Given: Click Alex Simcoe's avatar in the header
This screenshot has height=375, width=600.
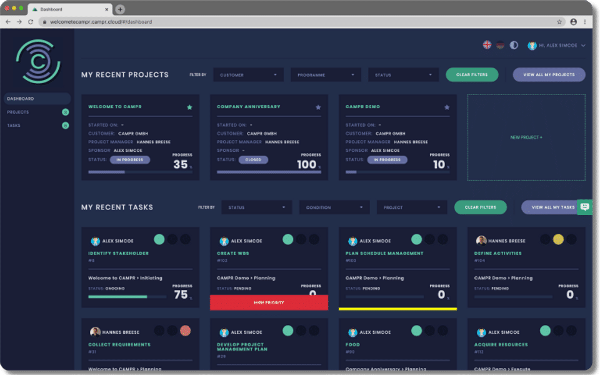Looking at the screenshot, I should (x=532, y=46).
